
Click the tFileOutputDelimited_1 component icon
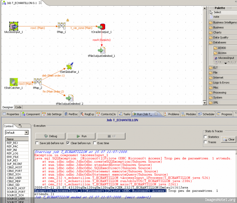point(101,50)
